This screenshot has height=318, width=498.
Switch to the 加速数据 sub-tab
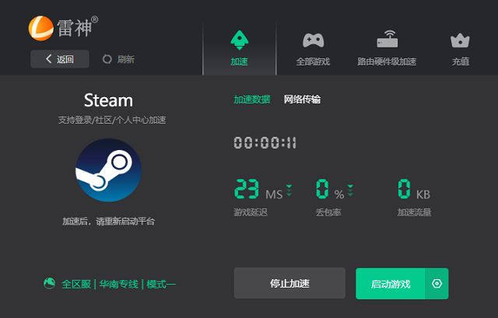pyautogui.click(x=252, y=100)
